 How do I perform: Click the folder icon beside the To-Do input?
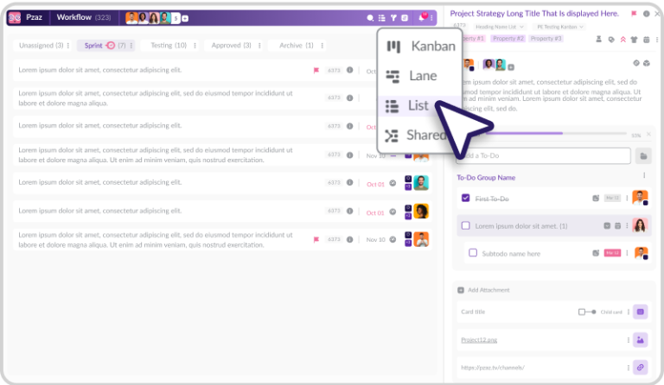[643, 156]
